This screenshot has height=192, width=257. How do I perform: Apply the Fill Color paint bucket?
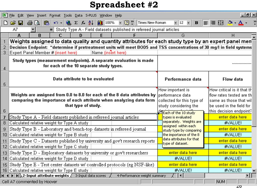tap(230, 23)
